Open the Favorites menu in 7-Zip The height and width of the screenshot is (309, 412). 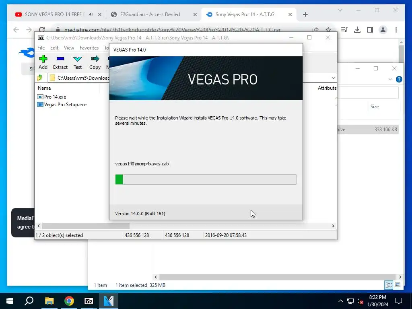(x=89, y=48)
